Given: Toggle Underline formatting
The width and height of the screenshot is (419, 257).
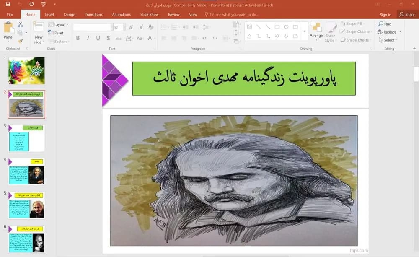Looking at the screenshot, I should [x=98, y=38].
